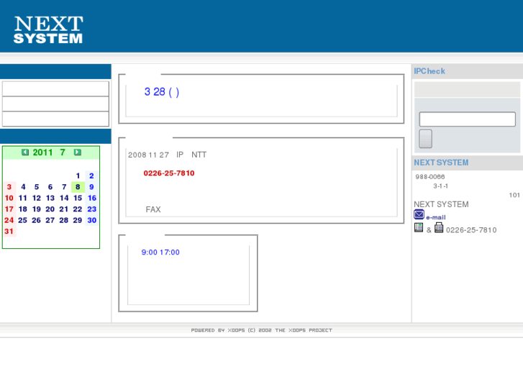Image resolution: width=523 pixels, height=392 pixels.
Task: Go to previous month in calendar
Action: (x=25, y=152)
